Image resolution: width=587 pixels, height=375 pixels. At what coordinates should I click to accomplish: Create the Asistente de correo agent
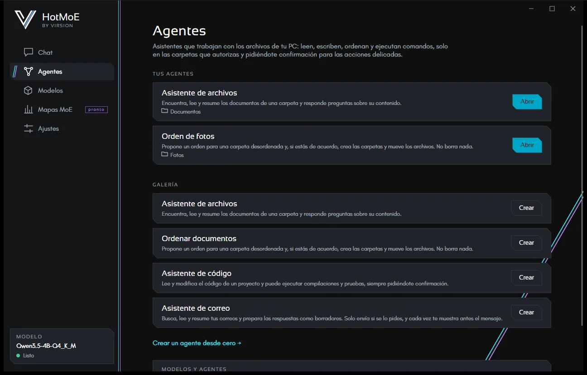pyautogui.click(x=526, y=313)
